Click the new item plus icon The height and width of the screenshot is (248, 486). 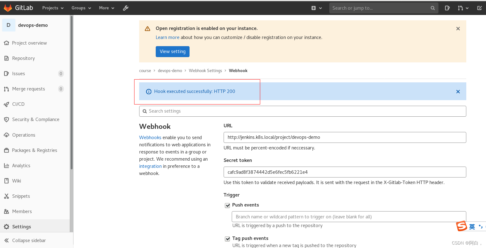[x=314, y=8]
